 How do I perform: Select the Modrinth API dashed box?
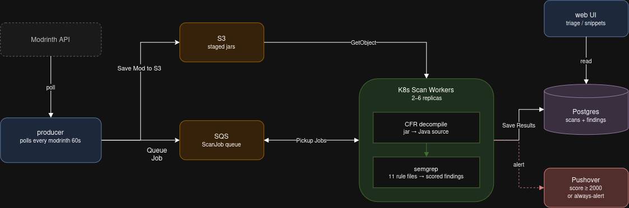50,40
